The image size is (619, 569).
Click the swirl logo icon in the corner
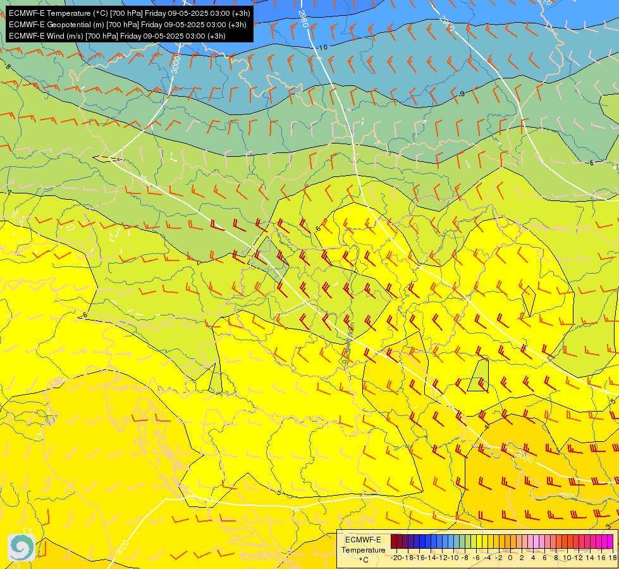tap(21, 548)
